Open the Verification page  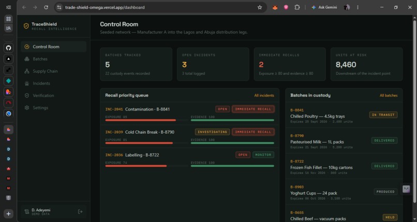[x=53, y=96]
